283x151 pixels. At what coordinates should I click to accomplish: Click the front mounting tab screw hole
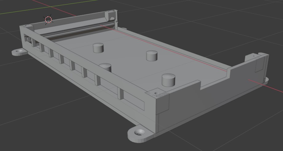(x=140, y=133)
